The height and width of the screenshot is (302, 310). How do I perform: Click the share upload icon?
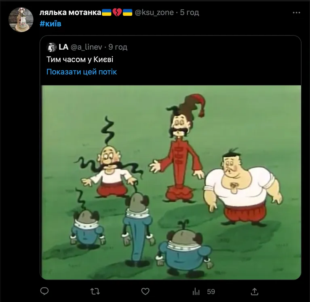coord(255,291)
